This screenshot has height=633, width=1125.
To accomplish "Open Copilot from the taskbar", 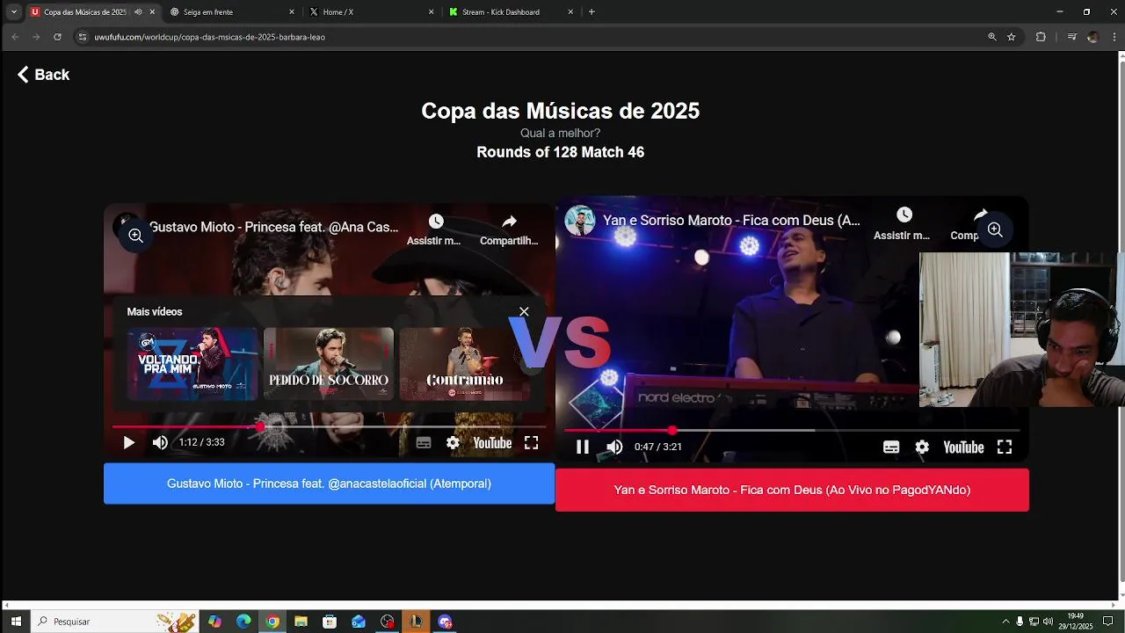I will click(x=215, y=622).
